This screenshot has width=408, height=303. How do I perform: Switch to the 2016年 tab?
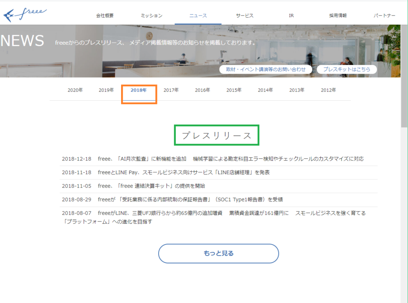tap(202, 90)
